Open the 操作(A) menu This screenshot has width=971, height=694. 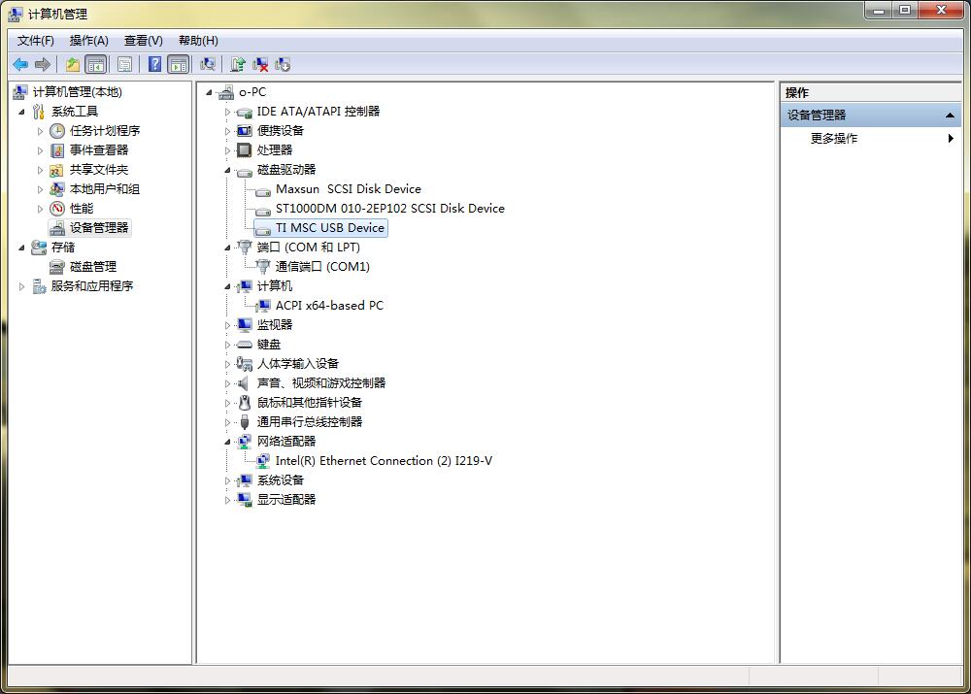click(x=89, y=41)
